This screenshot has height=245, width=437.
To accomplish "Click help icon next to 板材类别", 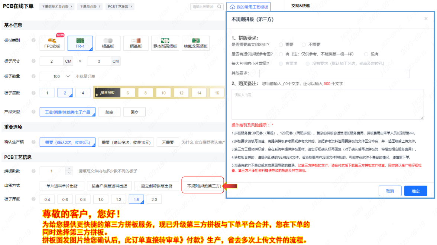I will [33, 40].
